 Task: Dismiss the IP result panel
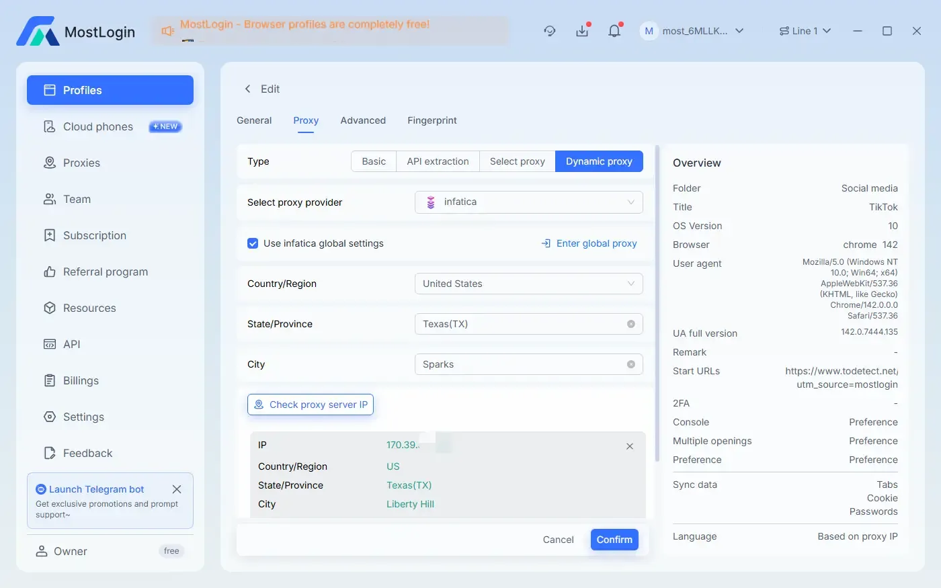[x=629, y=446]
